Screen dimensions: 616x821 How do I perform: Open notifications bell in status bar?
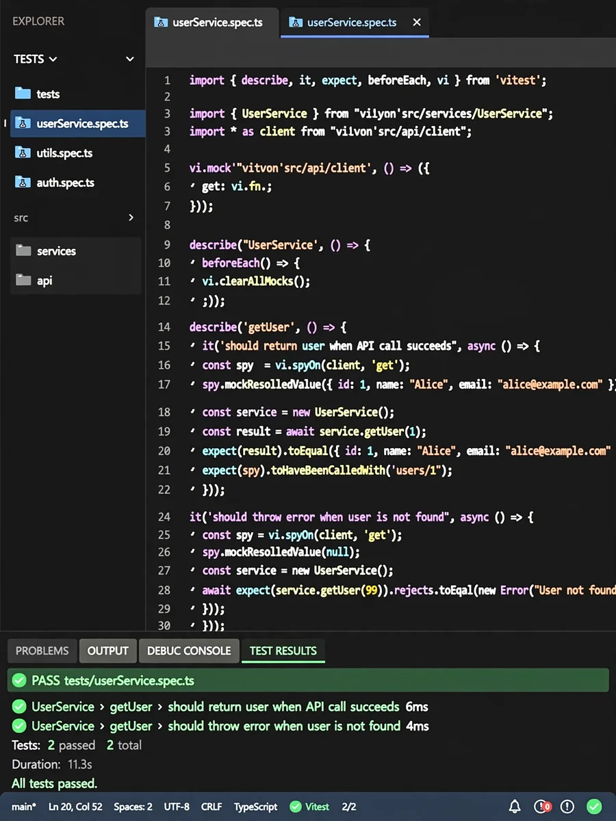click(x=515, y=806)
